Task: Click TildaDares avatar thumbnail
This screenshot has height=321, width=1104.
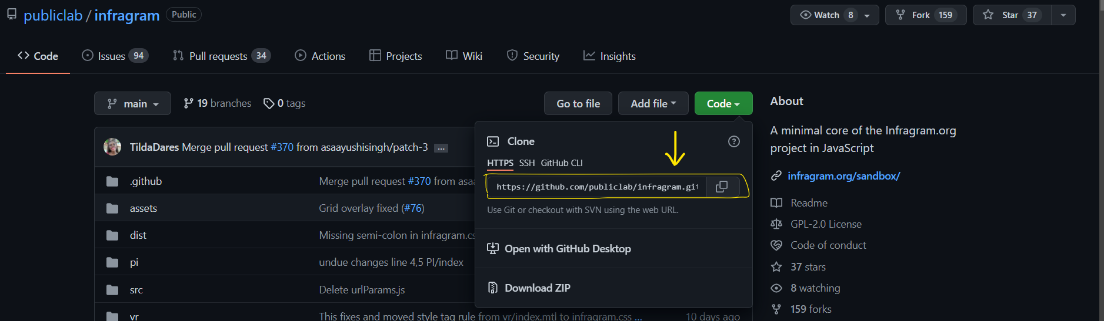Action: (x=112, y=147)
